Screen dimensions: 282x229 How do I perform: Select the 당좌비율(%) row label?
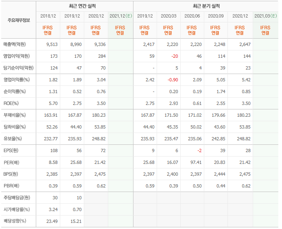click(15, 127)
